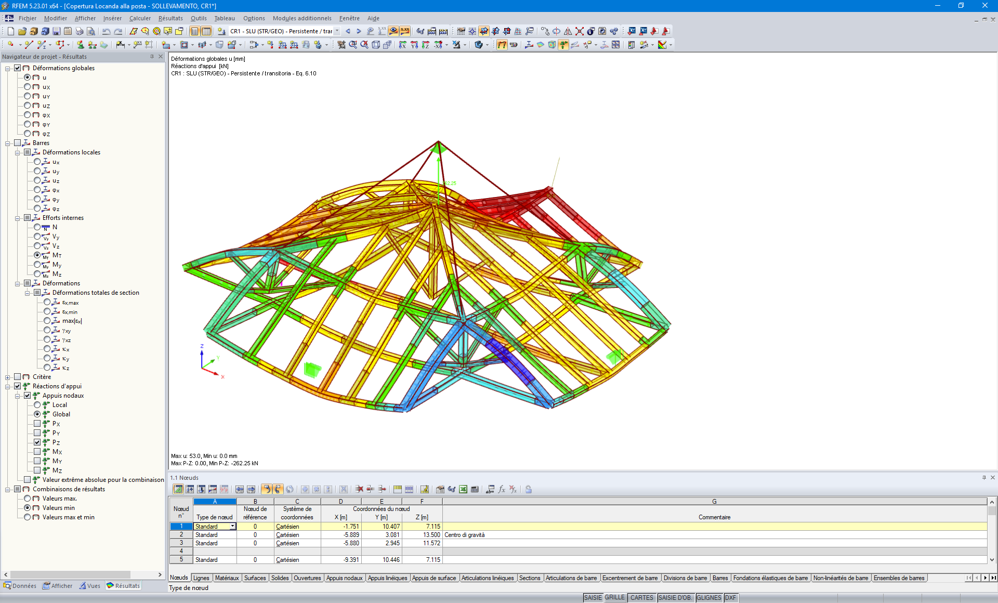Switch to the Matériaux table tab
Image resolution: width=998 pixels, height=603 pixels.
[x=227, y=578]
